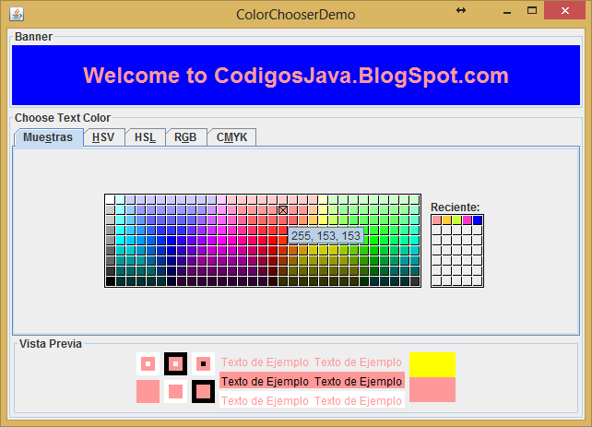Switch to the Muestras tab
The height and width of the screenshot is (427, 592).
click(48, 137)
